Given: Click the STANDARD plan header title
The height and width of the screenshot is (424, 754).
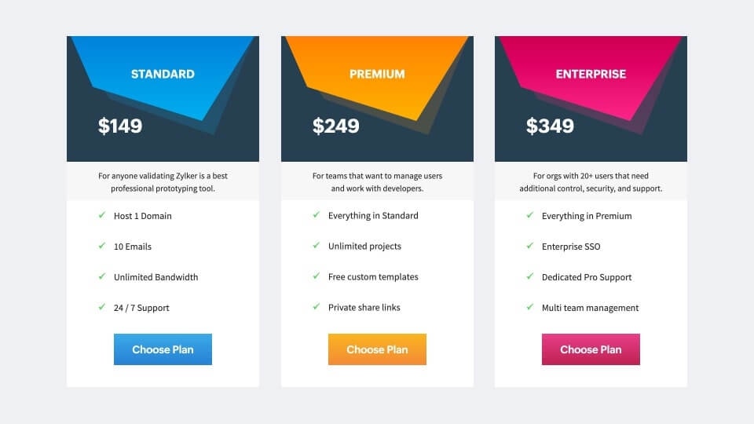Looking at the screenshot, I should (x=163, y=74).
